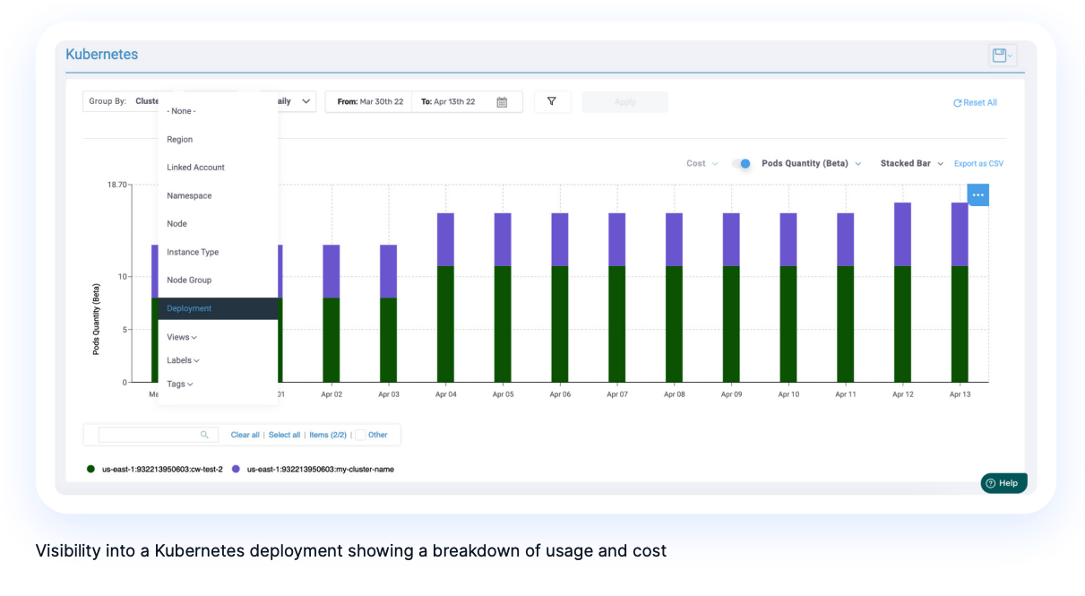
Task: Click the Apply button
Action: [x=624, y=102]
